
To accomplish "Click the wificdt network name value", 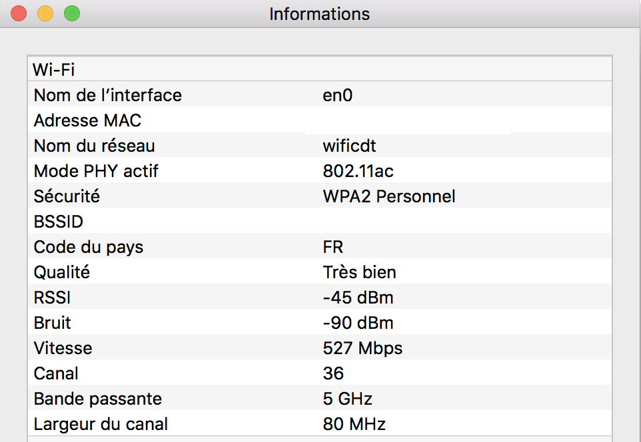I will click(x=349, y=146).
